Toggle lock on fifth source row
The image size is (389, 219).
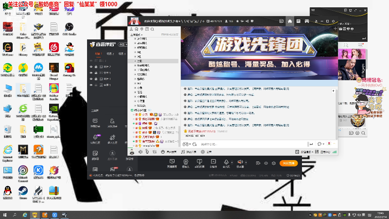tap(96, 85)
